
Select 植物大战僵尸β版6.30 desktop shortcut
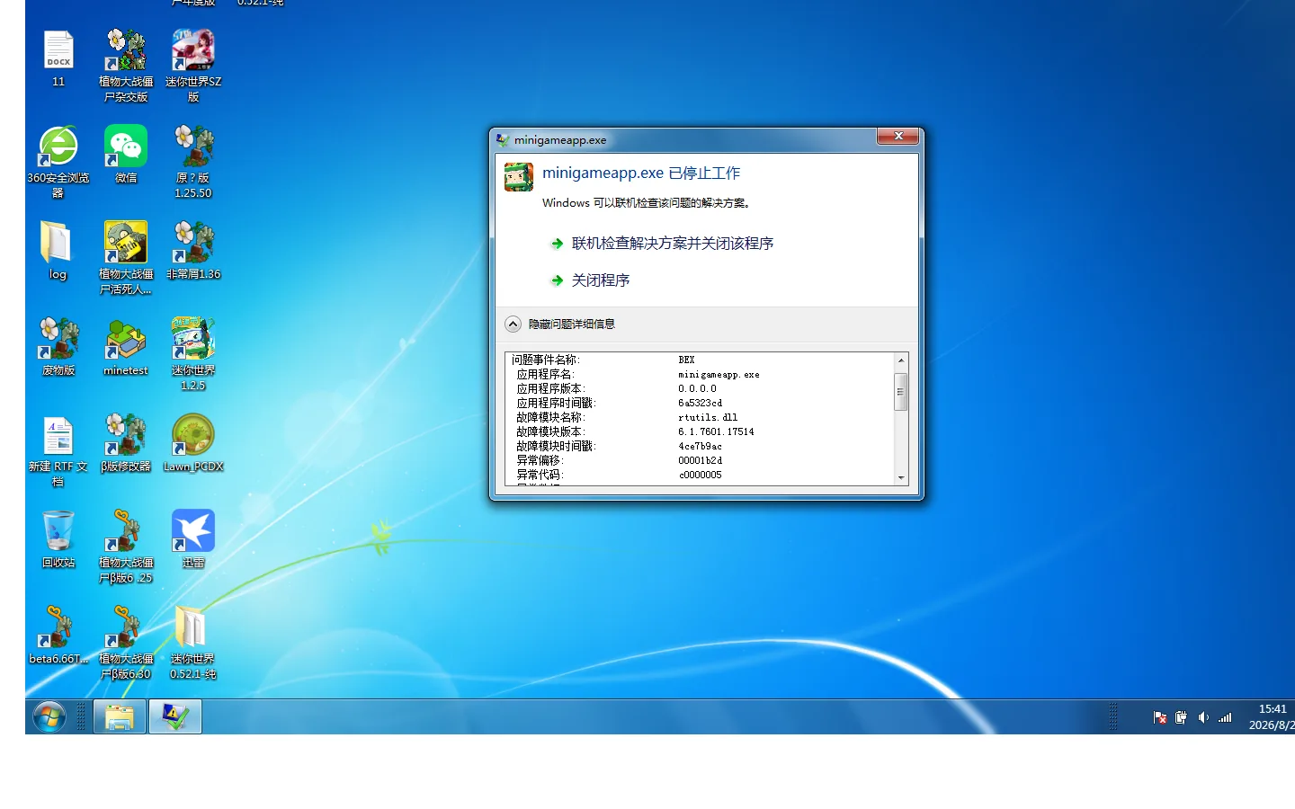click(x=126, y=643)
